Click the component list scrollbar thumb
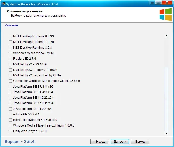Image resolution: width=174 pixels, height=147 pixels. [x=166, y=99]
